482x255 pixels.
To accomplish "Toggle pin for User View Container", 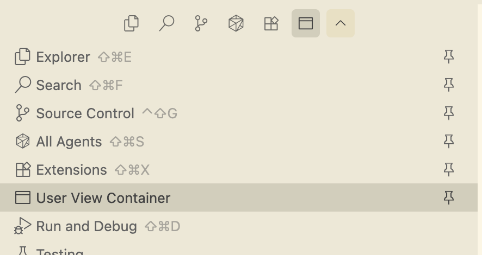I will pyautogui.click(x=449, y=198).
